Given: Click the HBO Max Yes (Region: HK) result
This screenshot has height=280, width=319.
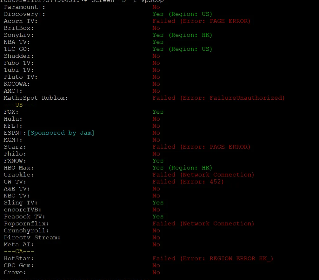Looking at the screenshot, I should [182, 168].
